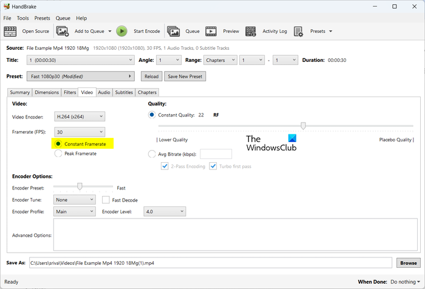The height and width of the screenshot is (289, 425).
Task: Open the Fast 1080p30 preset selector
Action: point(81,76)
